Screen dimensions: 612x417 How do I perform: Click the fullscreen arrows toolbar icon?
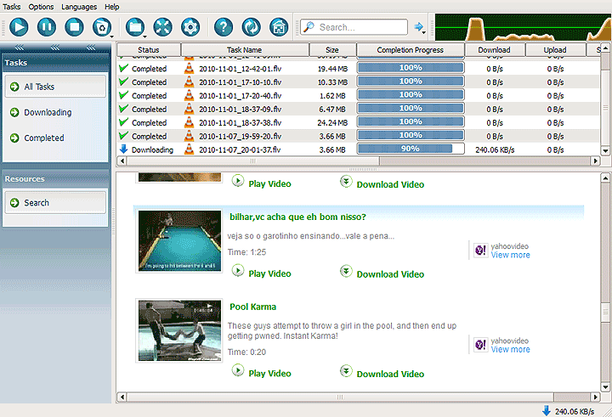point(161,27)
